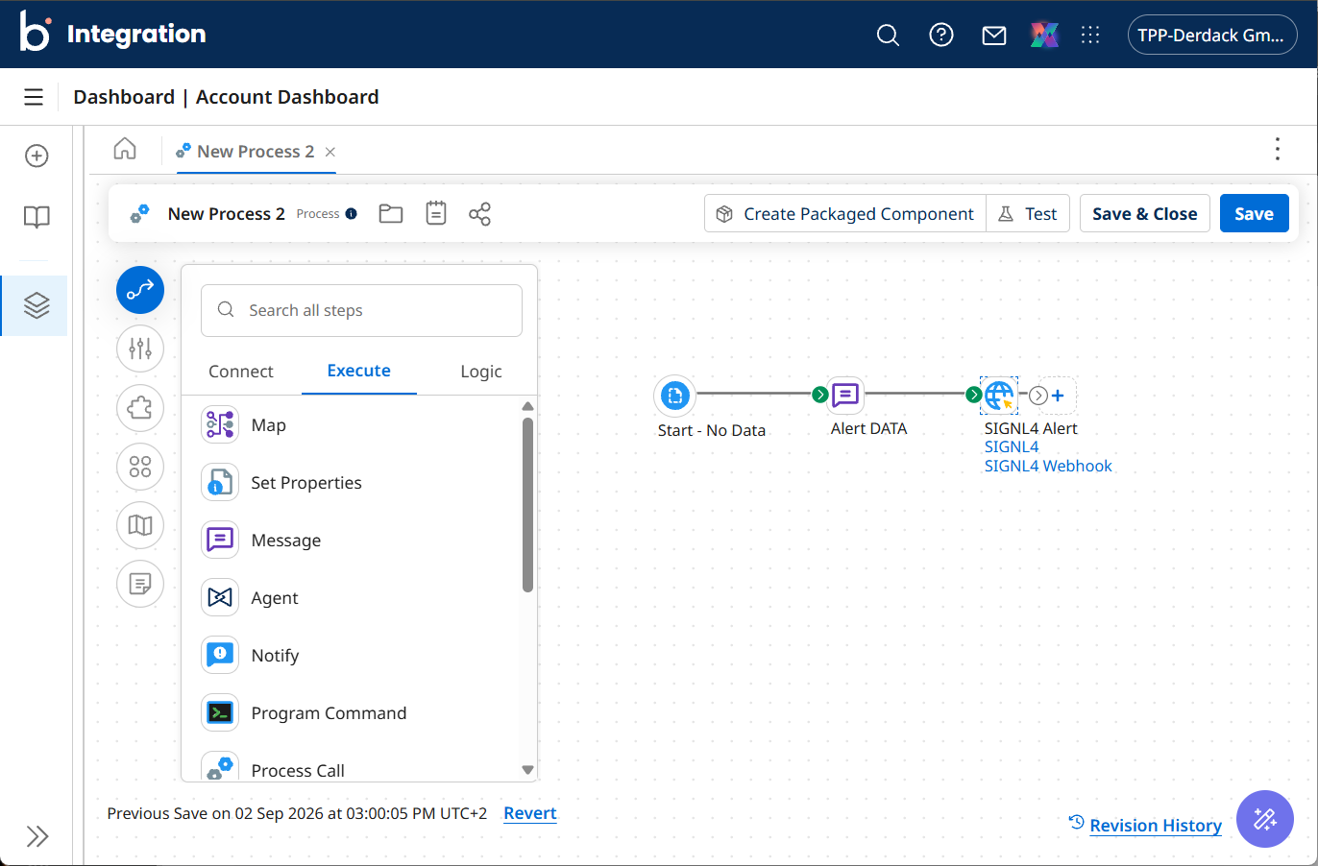Click the step list scroll up arrow

click(527, 406)
